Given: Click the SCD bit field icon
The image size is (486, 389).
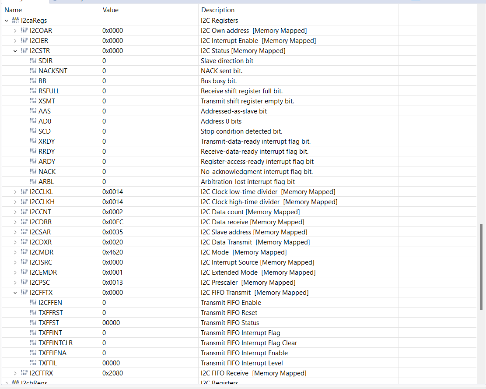Looking at the screenshot, I should coord(33,131).
